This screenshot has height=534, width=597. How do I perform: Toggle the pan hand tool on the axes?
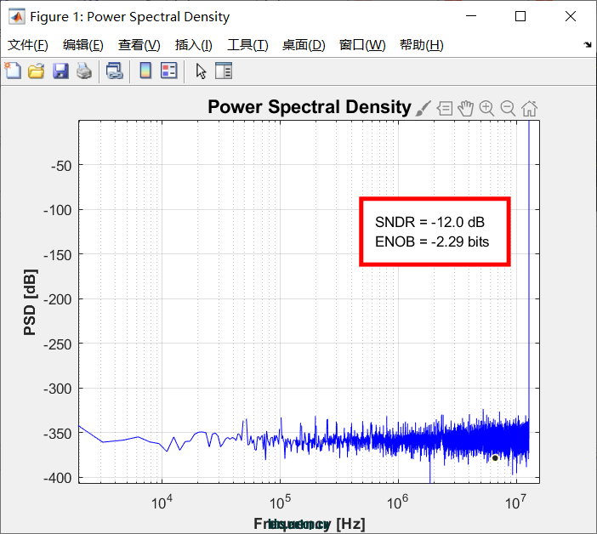[465, 108]
